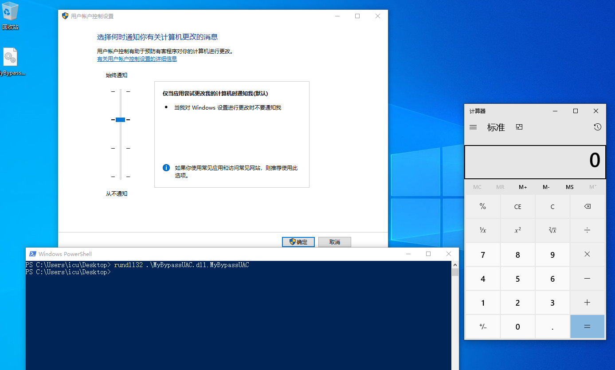This screenshot has width=615, height=370.
Task: Open the Recycle Bin desktop icon
Action: tap(10, 16)
